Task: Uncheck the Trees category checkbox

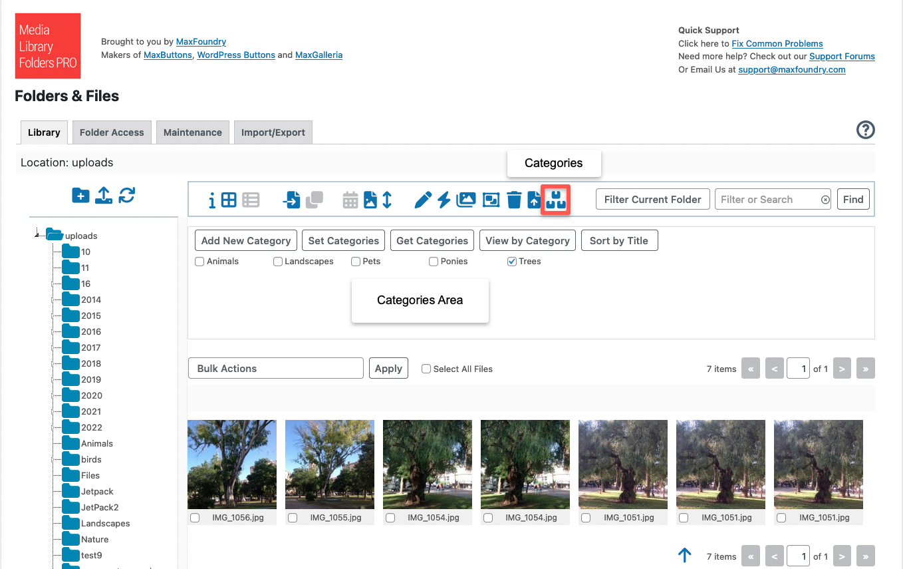Action: (x=511, y=261)
